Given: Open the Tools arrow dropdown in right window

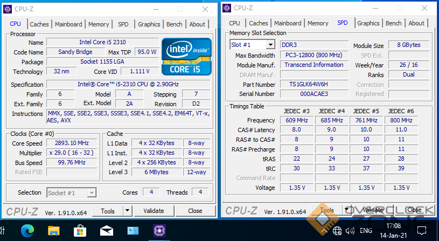Looking at the screenshot, I should point(346,210).
